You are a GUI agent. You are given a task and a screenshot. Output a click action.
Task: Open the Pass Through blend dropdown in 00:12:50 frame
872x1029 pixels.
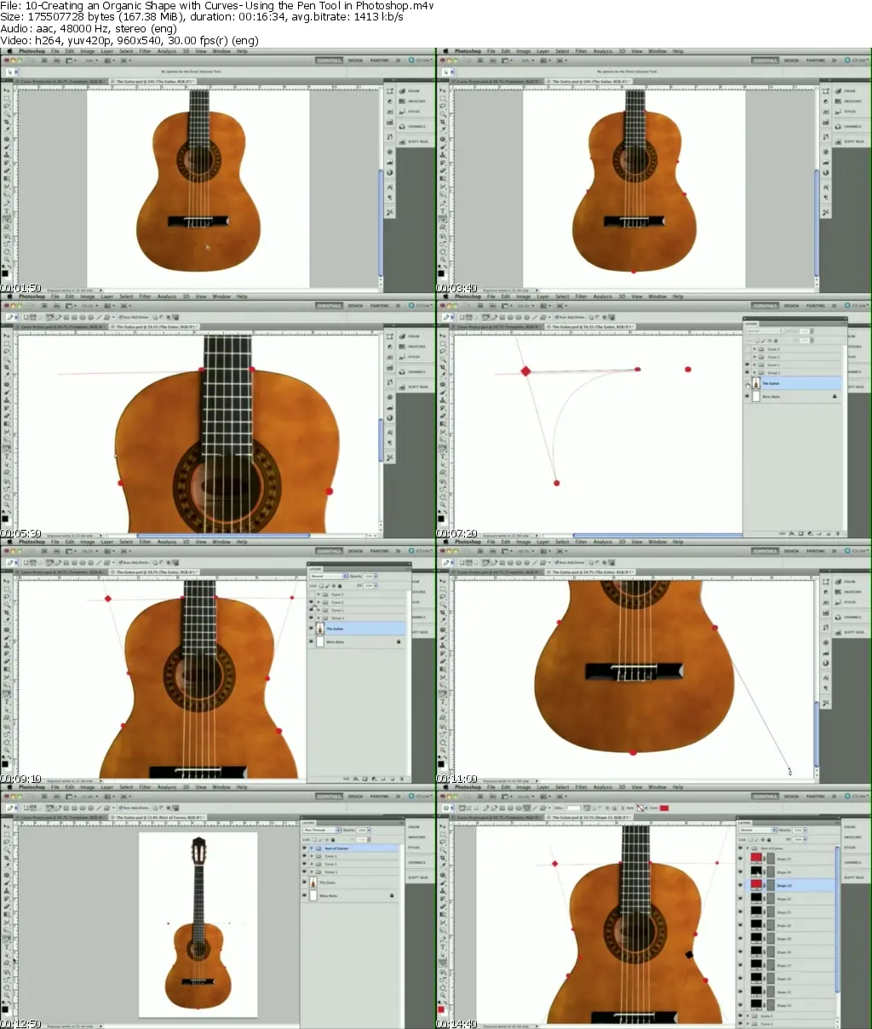(x=322, y=830)
